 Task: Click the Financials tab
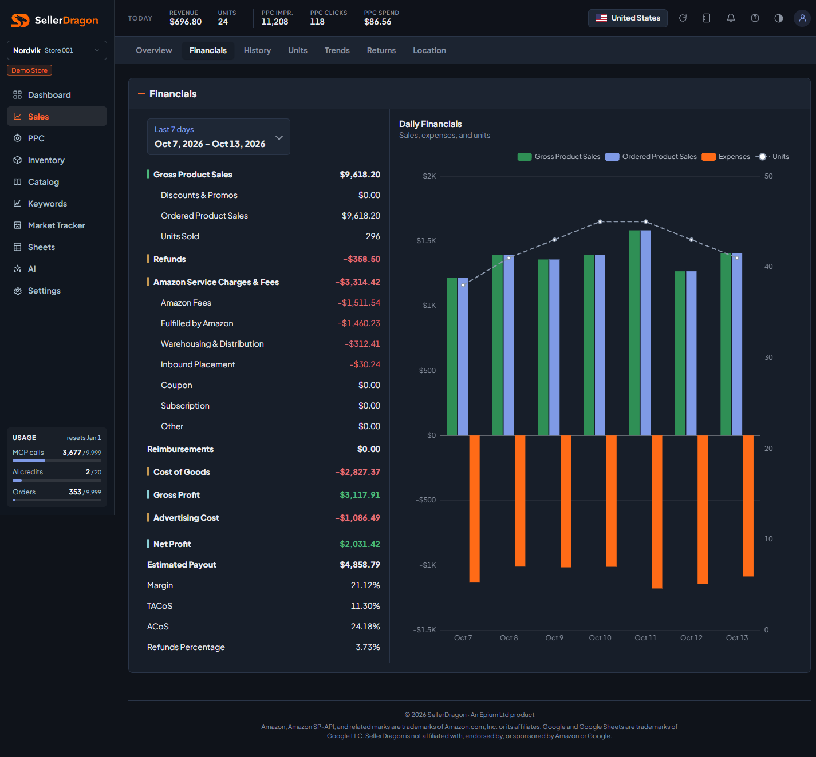[208, 50]
